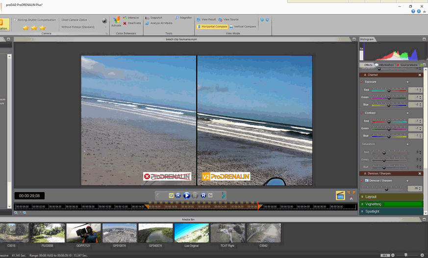This screenshot has height=258, width=428.
Task: Toggle the Contrast effect red dot
Action: (361, 113)
